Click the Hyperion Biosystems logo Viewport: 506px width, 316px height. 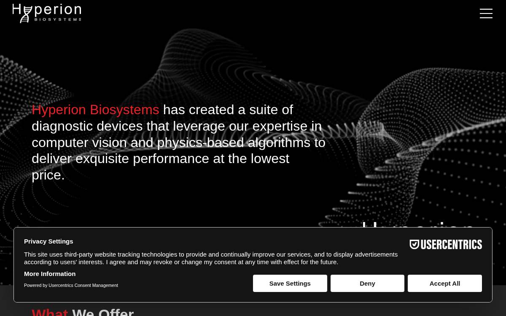click(47, 13)
